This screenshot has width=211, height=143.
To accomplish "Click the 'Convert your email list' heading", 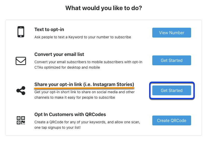I will (59, 54).
